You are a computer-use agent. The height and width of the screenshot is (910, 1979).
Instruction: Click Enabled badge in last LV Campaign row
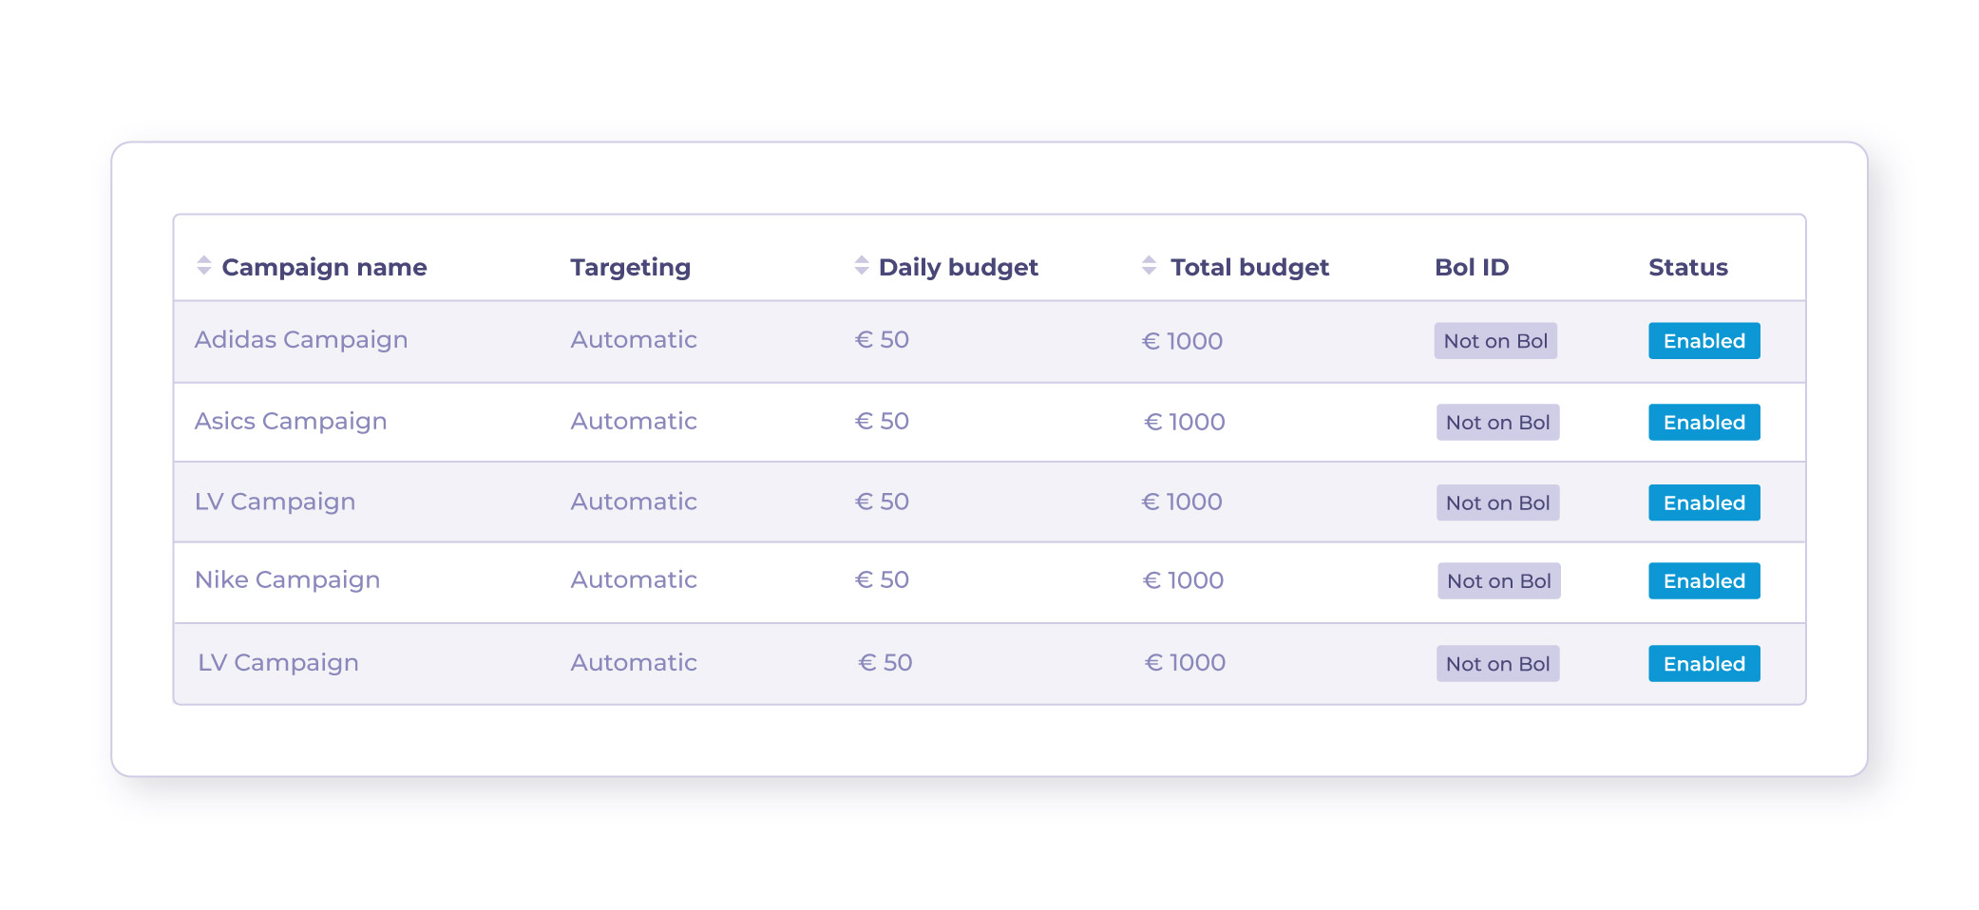pyautogui.click(x=1703, y=664)
